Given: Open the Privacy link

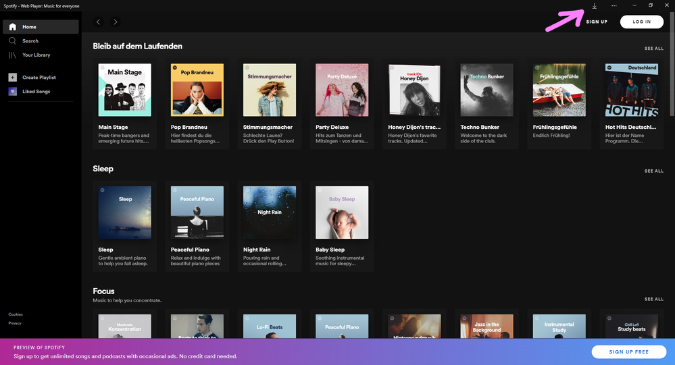Looking at the screenshot, I should tap(15, 323).
